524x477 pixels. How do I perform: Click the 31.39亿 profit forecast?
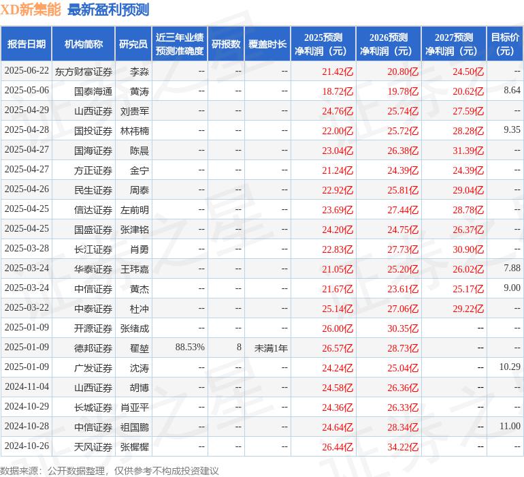[468, 151]
